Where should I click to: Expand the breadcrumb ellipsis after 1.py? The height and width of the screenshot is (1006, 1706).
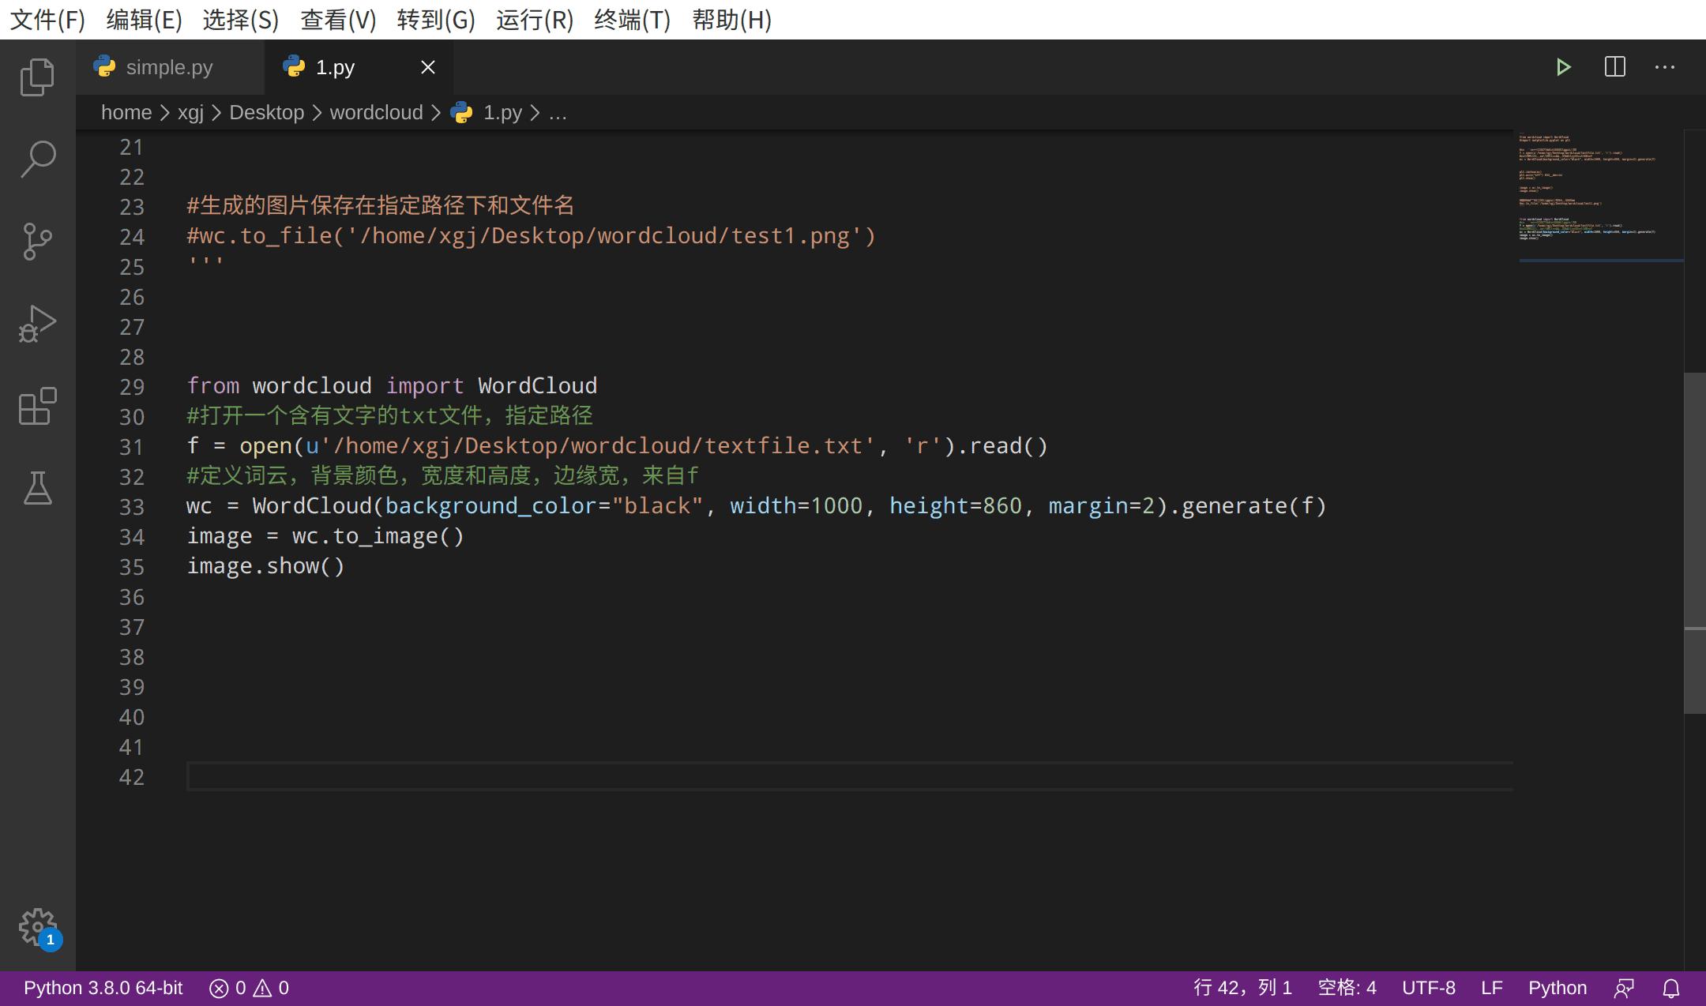558,112
